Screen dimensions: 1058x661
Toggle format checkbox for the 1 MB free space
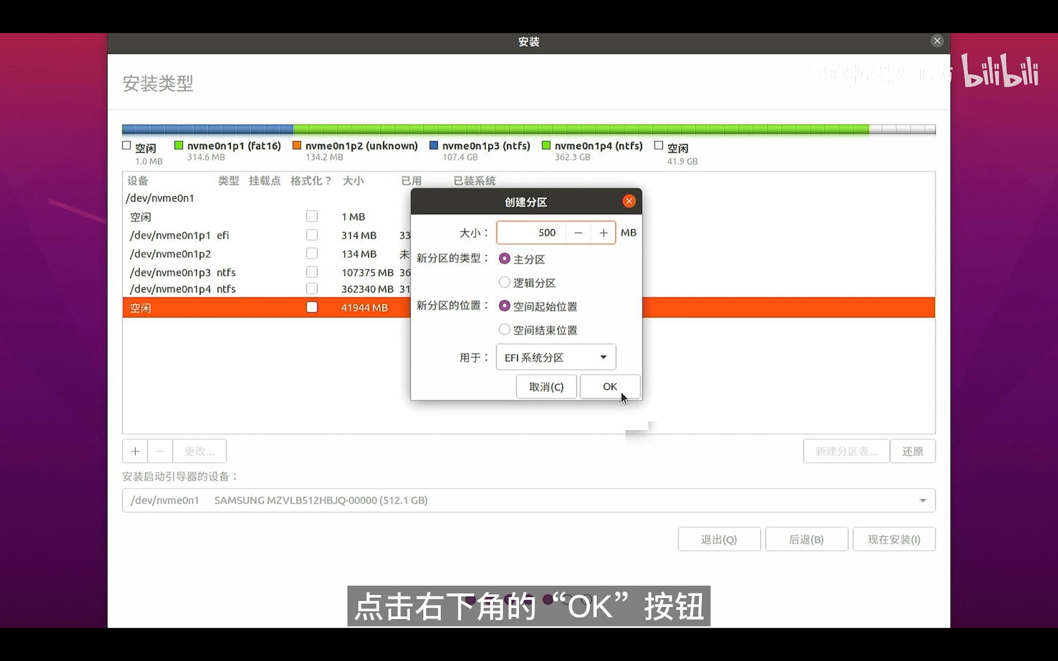coord(312,216)
